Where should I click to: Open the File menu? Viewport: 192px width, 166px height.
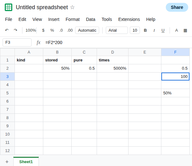click(9, 19)
